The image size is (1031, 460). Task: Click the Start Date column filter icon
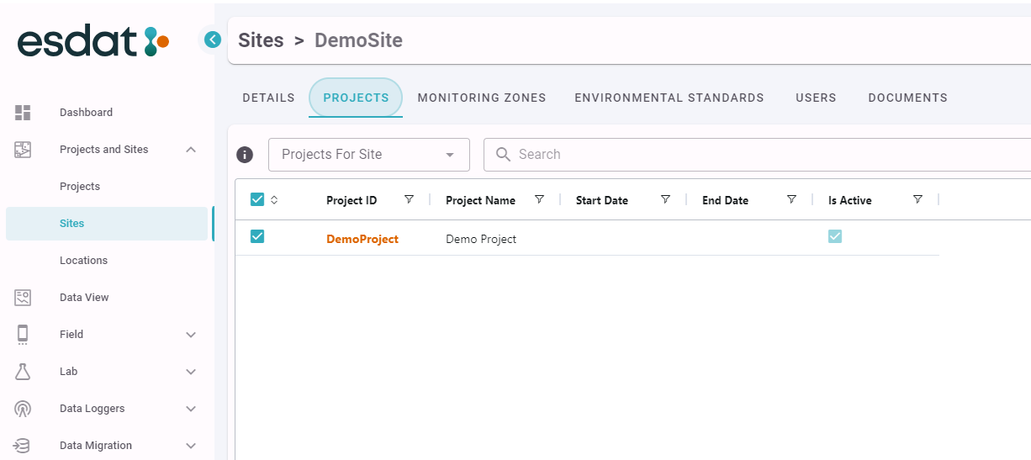pyautogui.click(x=665, y=199)
